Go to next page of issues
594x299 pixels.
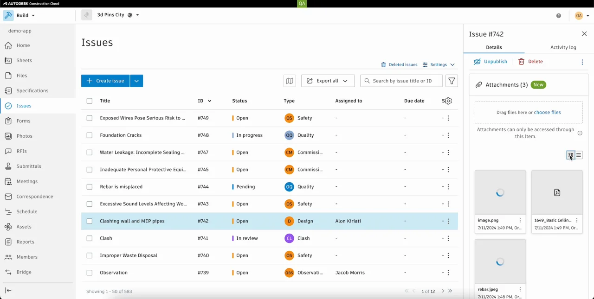pyautogui.click(x=443, y=291)
